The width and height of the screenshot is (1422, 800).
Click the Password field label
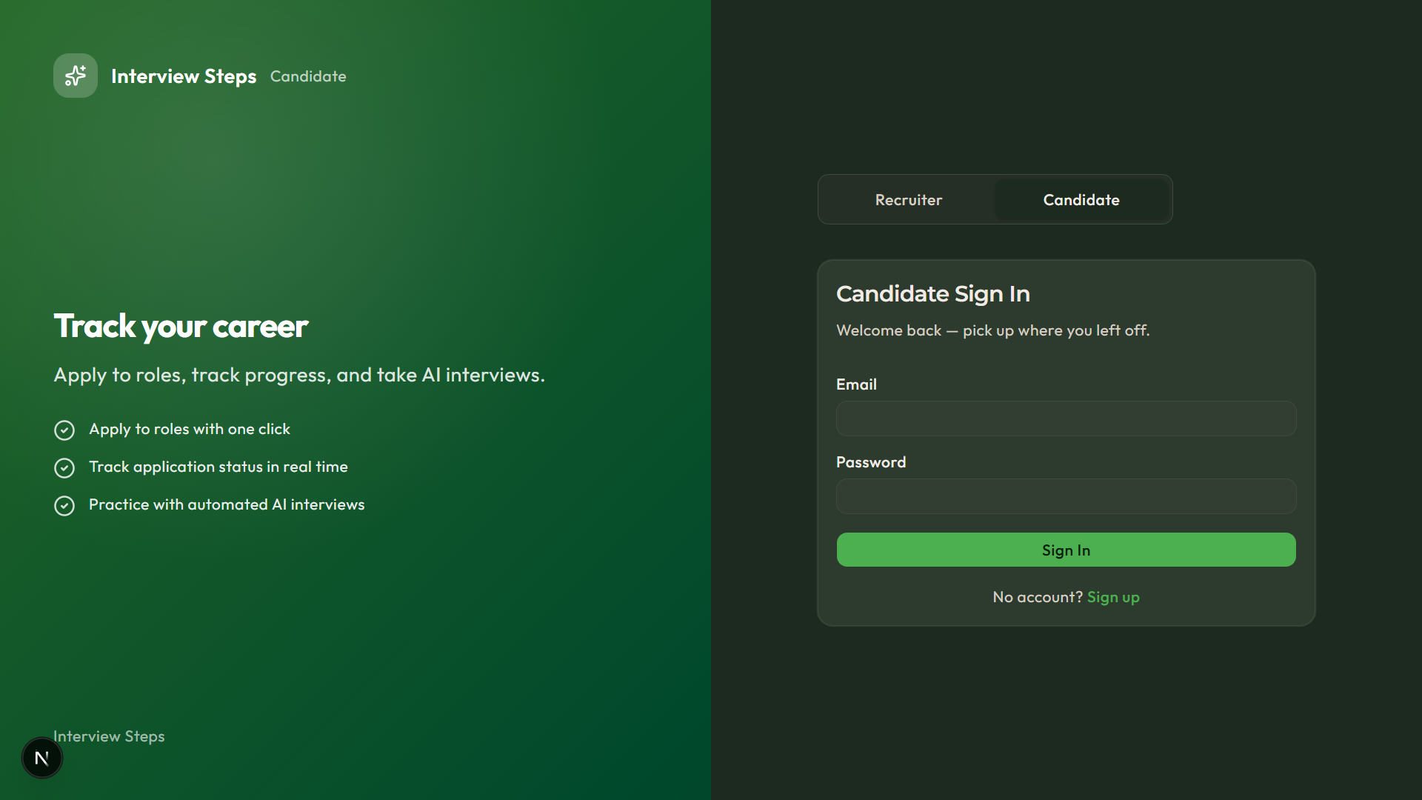coord(871,462)
